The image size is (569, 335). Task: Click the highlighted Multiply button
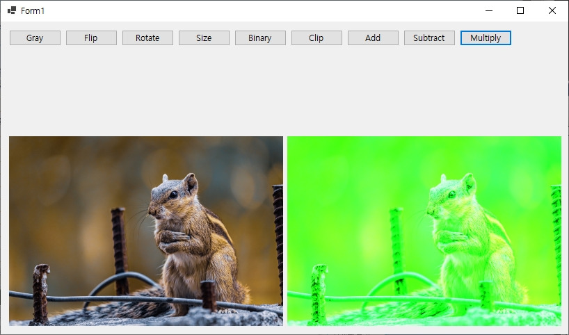(486, 38)
